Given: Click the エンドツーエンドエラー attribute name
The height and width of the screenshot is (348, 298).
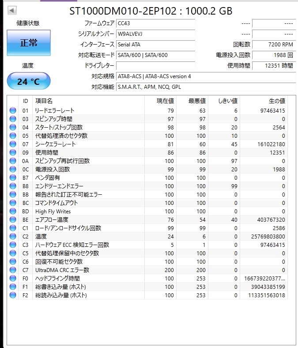Looking at the screenshot, I should tap(59, 186).
